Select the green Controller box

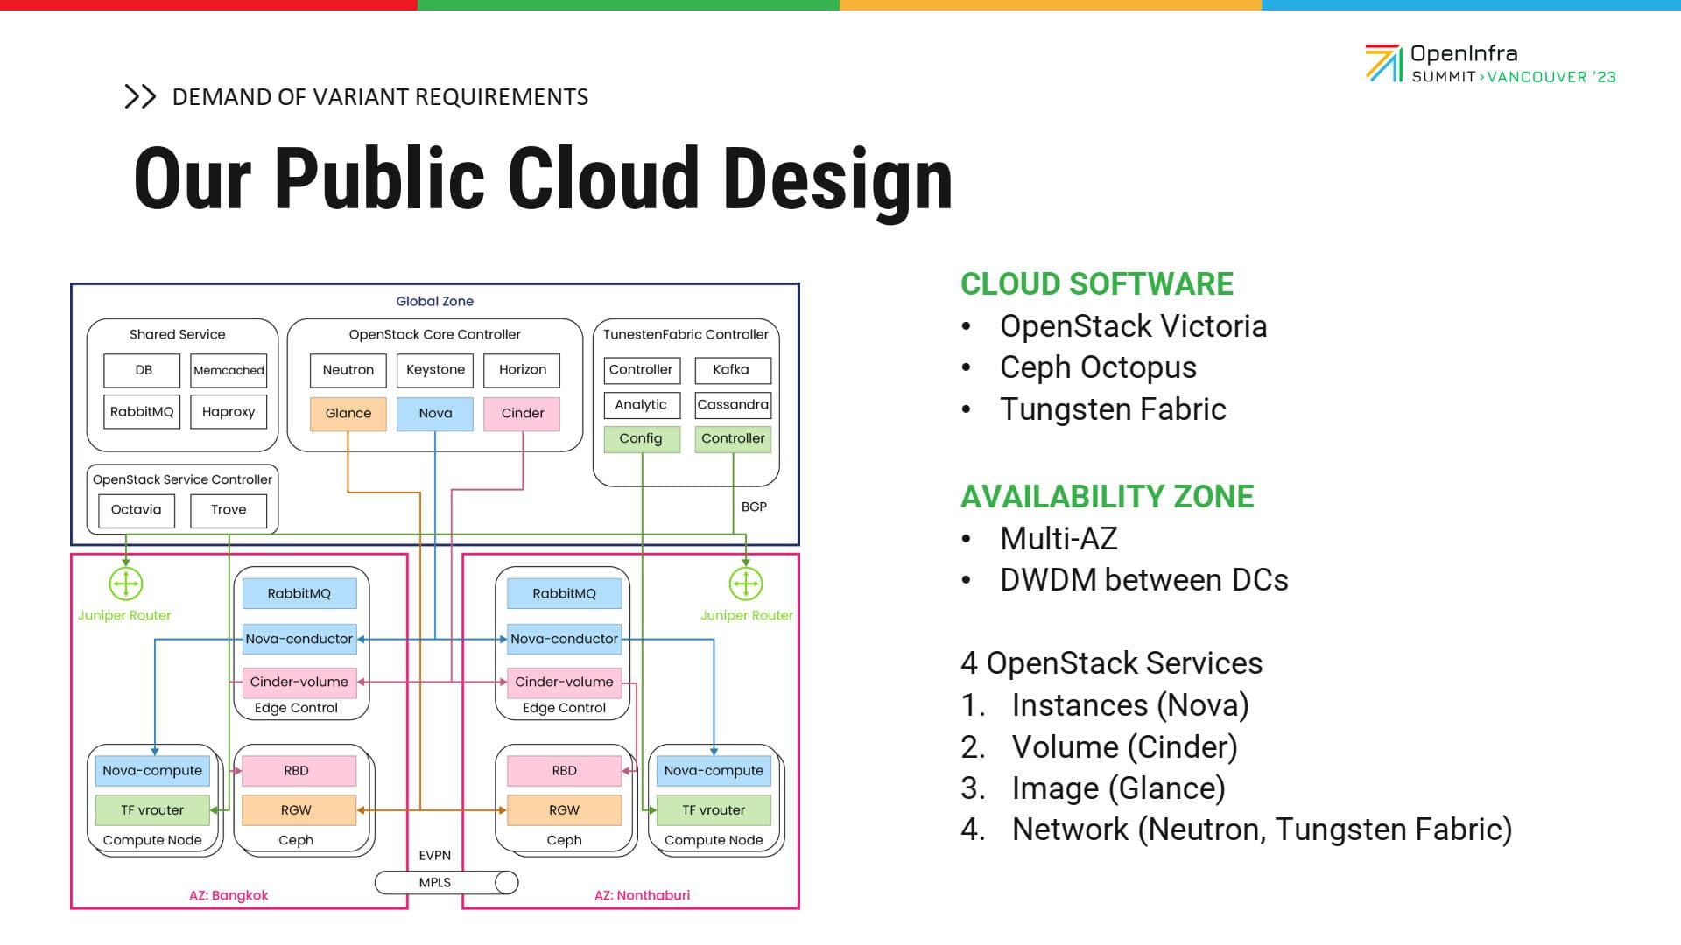(733, 439)
